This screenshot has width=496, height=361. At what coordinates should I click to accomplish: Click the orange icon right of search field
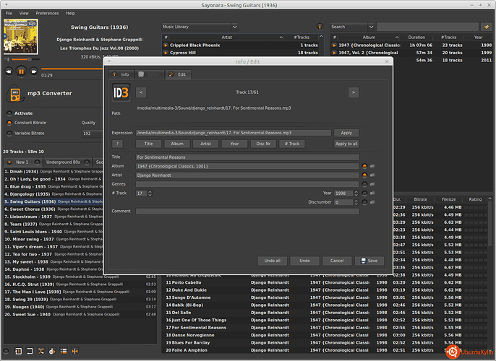(x=487, y=27)
